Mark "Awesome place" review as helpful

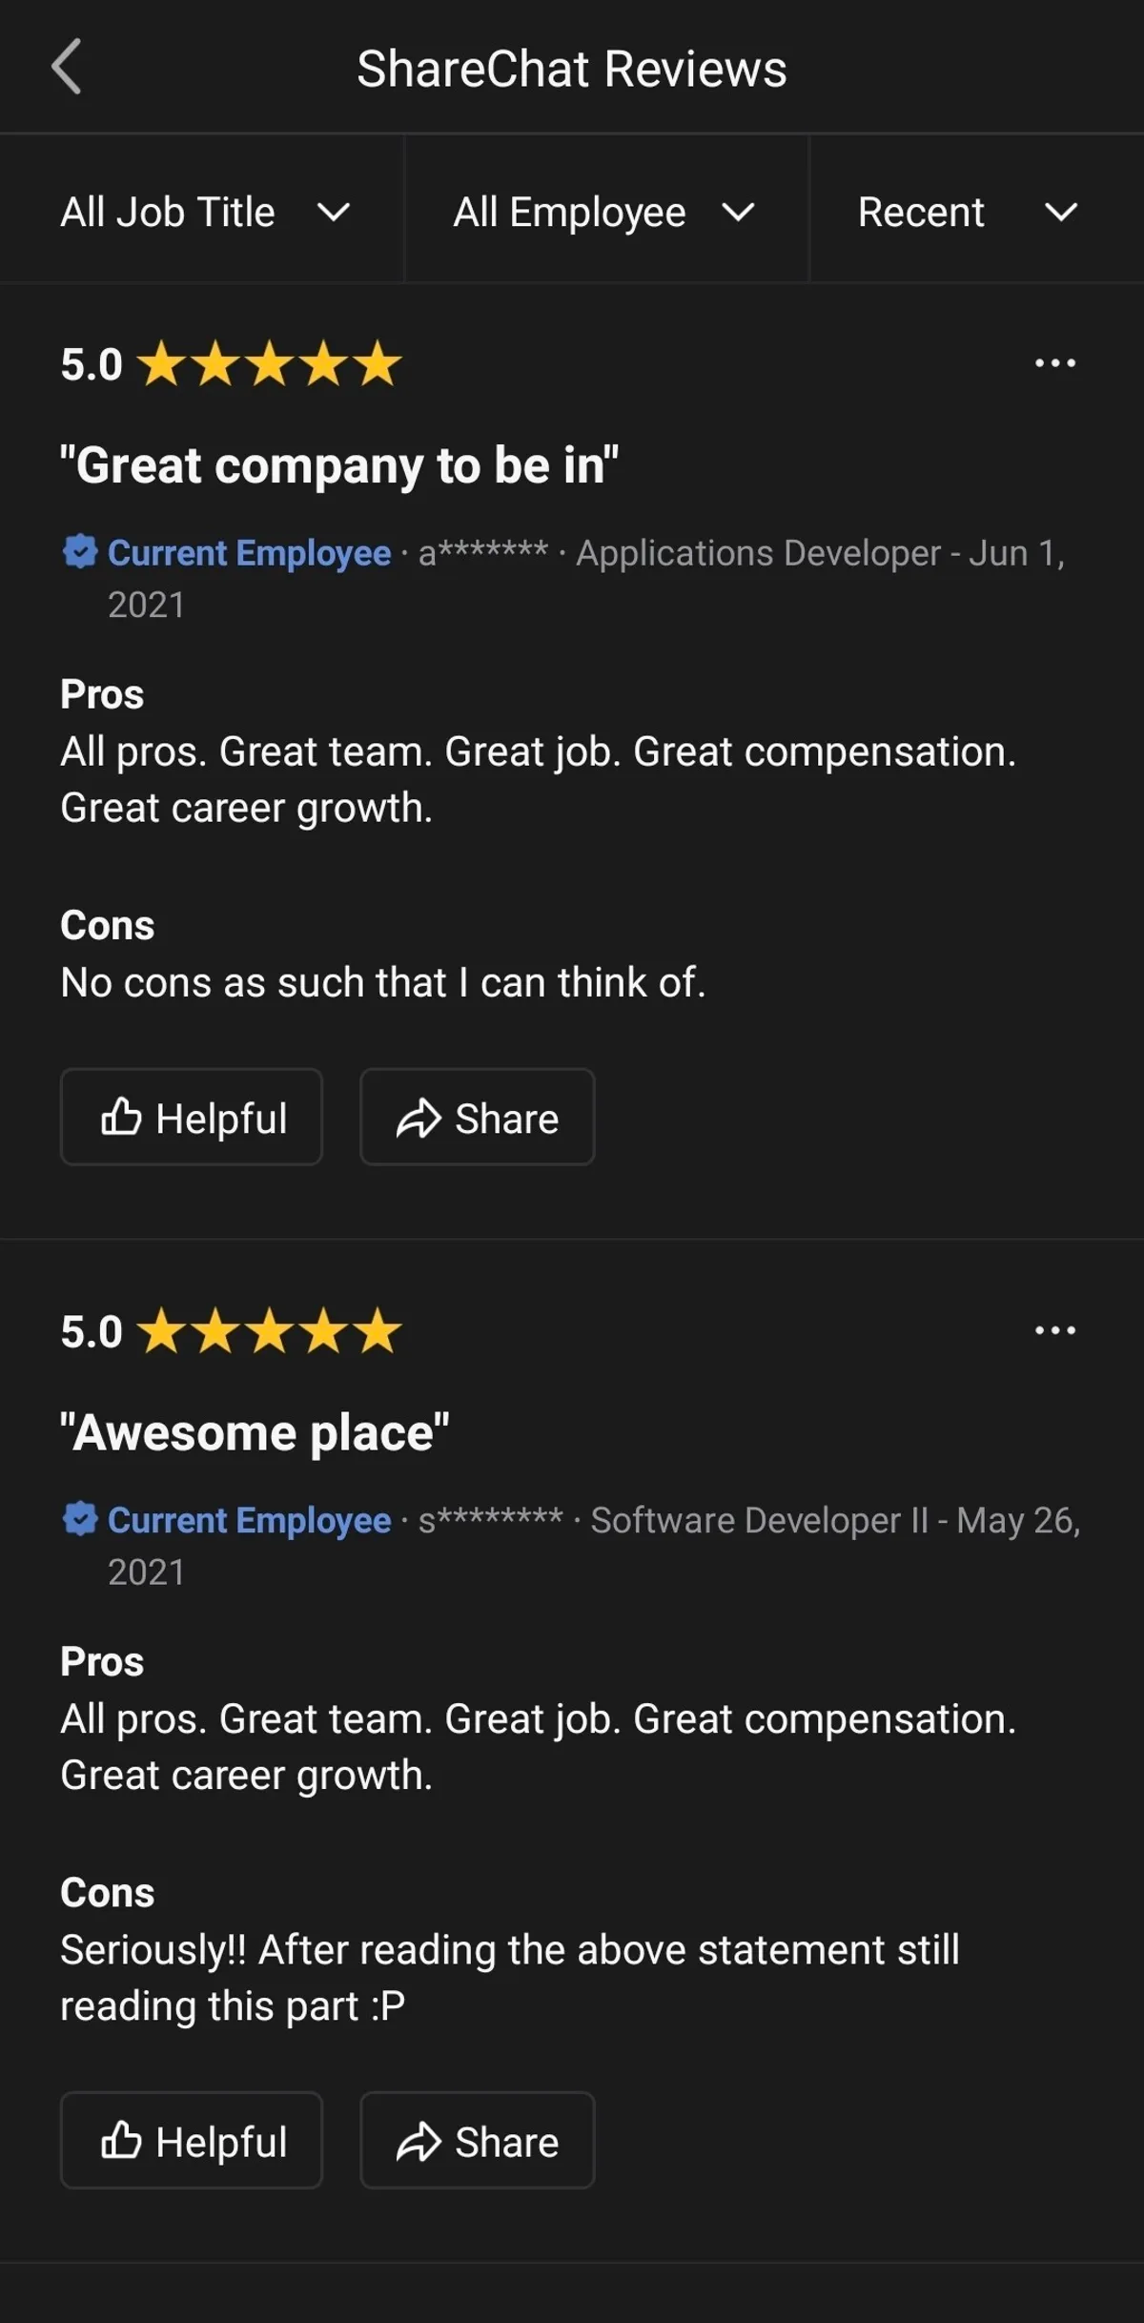coord(192,2141)
